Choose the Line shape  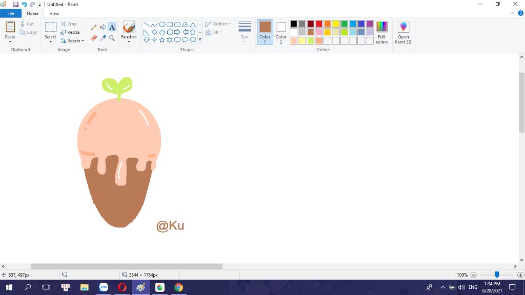point(146,25)
